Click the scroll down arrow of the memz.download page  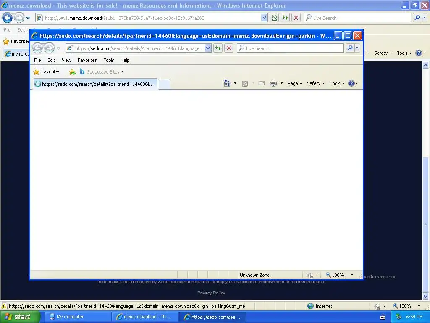[x=426, y=296]
